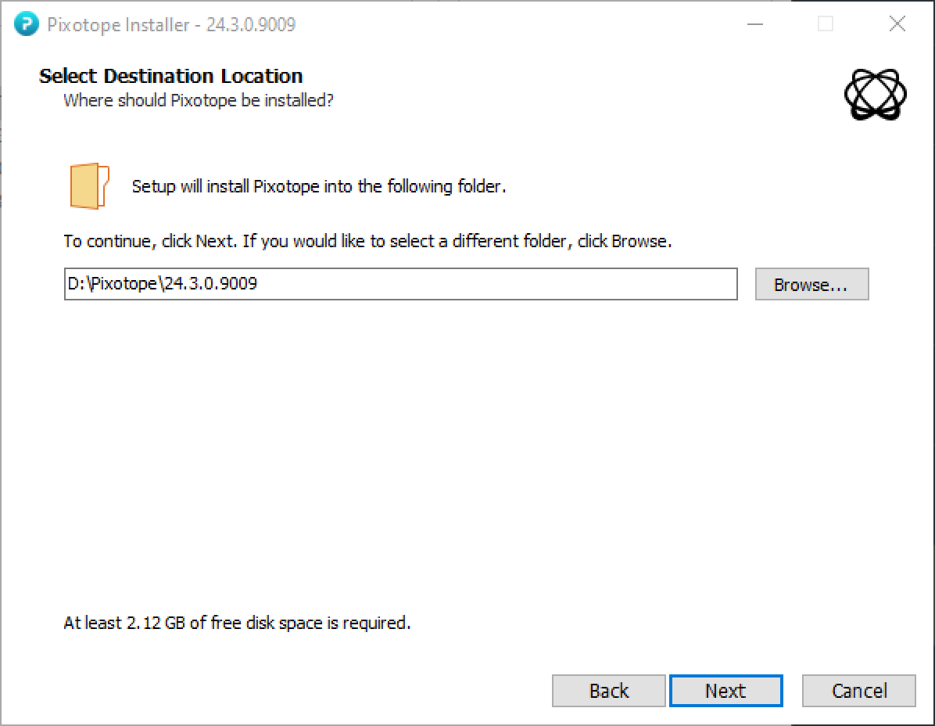This screenshot has width=935, height=726.
Task: Click the "Setup will install Pixotope" message text
Action: tap(319, 186)
